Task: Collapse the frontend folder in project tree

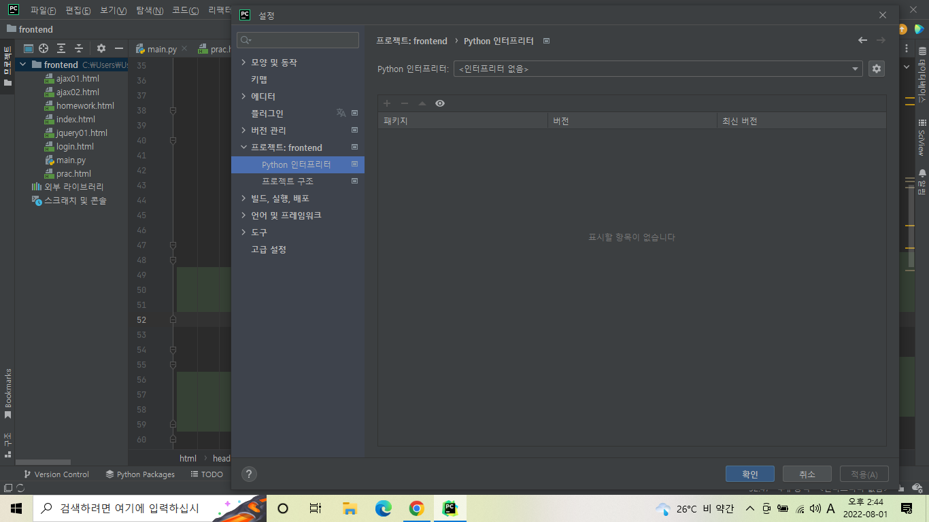Action: click(23, 65)
